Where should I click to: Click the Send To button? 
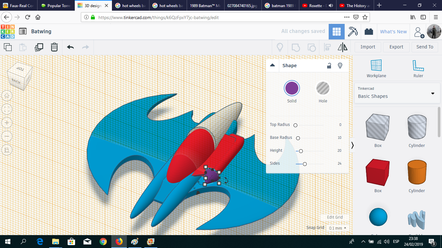tap(425, 47)
